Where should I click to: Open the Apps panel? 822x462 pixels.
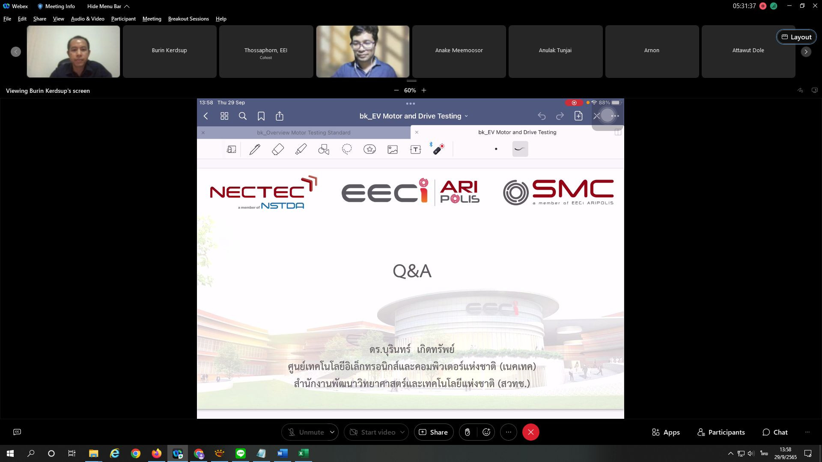666,432
